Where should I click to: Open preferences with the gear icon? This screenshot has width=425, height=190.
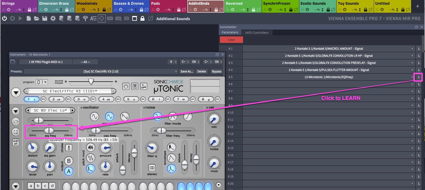pos(53,18)
